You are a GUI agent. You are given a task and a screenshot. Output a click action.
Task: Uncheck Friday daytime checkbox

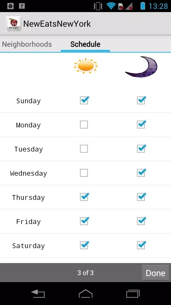click(84, 221)
